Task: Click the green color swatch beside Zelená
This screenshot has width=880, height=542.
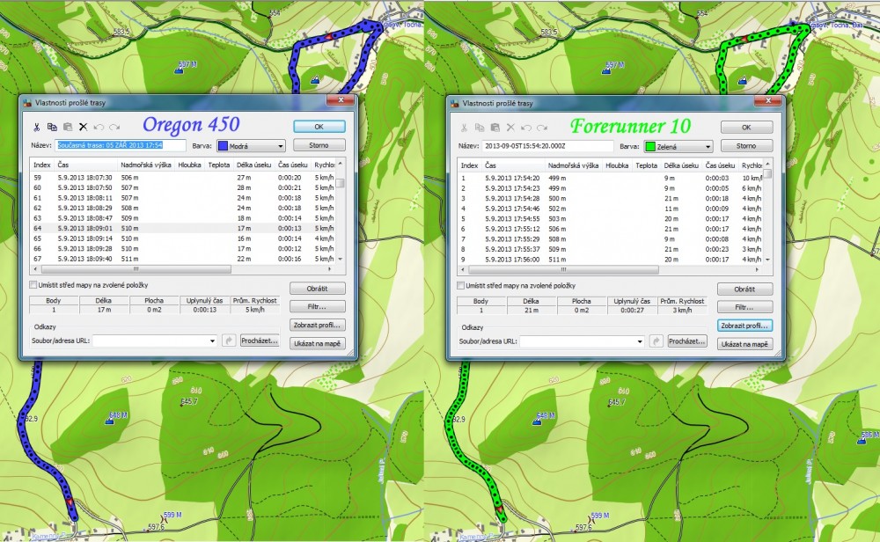Action: pyautogui.click(x=652, y=147)
